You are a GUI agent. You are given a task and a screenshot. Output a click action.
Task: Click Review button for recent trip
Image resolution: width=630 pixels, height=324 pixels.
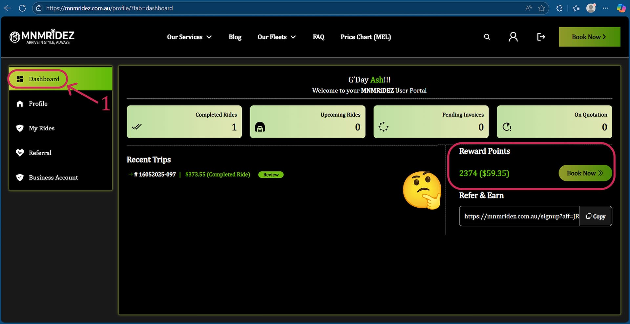click(x=271, y=175)
